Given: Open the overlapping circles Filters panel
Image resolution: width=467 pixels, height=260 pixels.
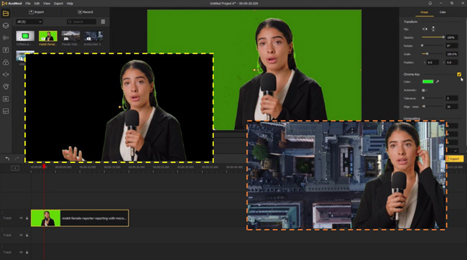Looking at the screenshot, I should (x=6, y=62).
